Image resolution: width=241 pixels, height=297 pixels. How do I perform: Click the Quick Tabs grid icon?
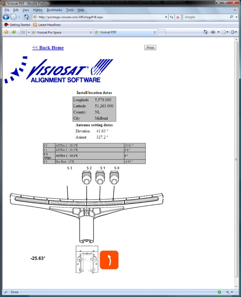[x=23, y=32]
